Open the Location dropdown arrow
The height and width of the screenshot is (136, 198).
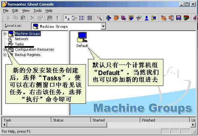(x=103, y=26)
